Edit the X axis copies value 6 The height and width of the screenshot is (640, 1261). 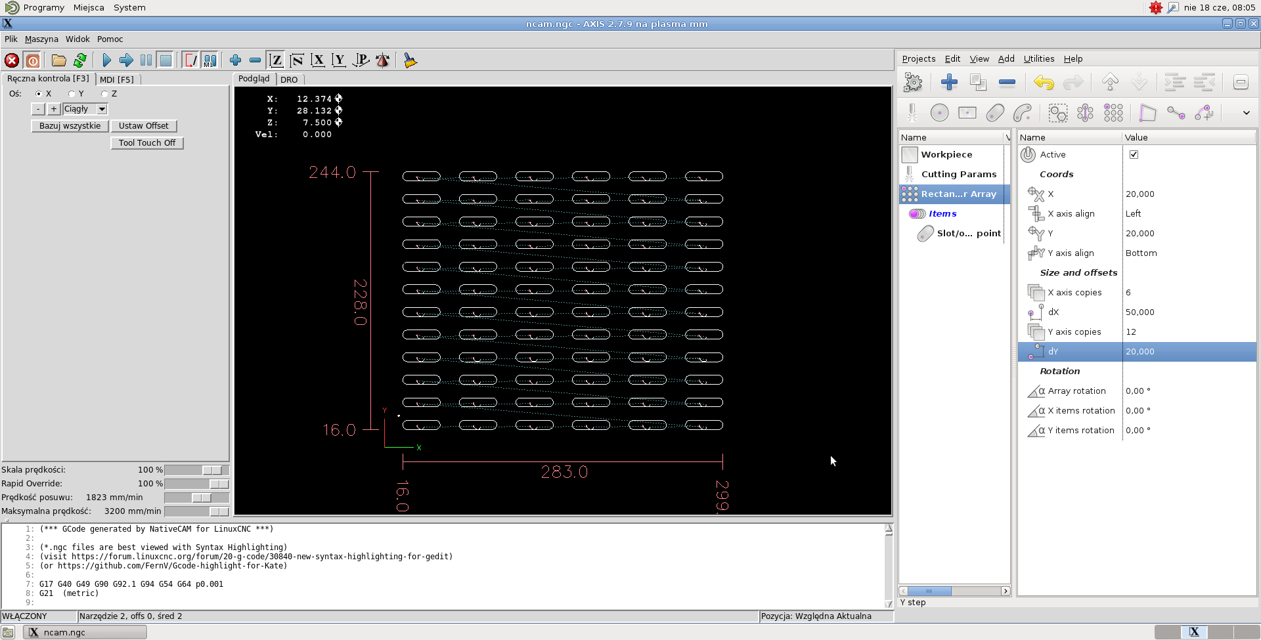(1189, 293)
